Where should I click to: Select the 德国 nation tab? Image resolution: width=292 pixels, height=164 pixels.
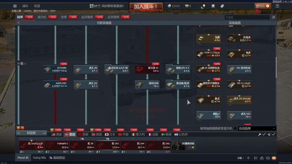pos(70,134)
